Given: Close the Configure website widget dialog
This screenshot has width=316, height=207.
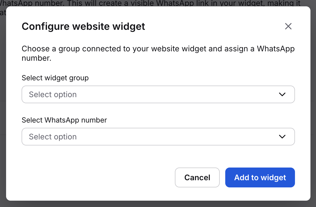Looking at the screenshot, I should pyautogui.click(x=288, y=26).
